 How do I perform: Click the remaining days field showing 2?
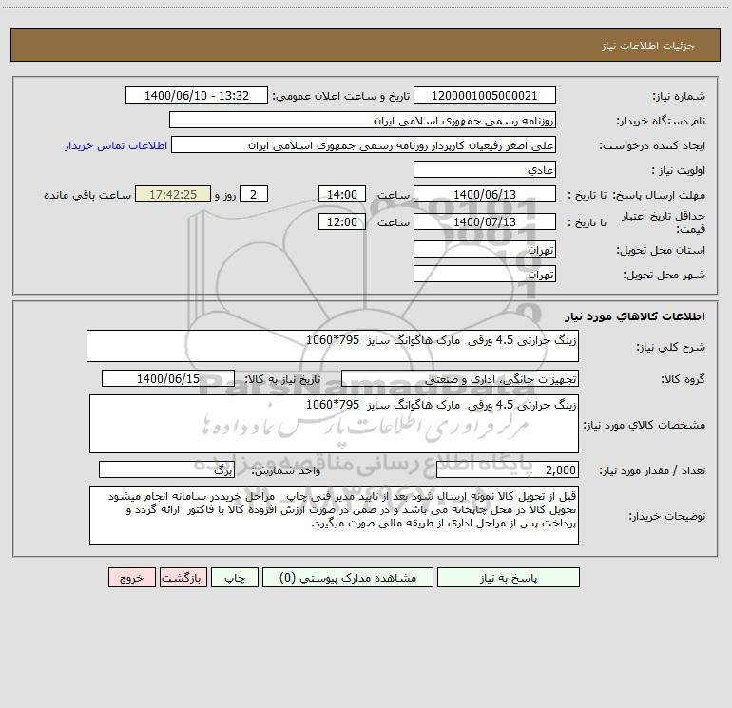pyautogui.click(x=254, y=194)
